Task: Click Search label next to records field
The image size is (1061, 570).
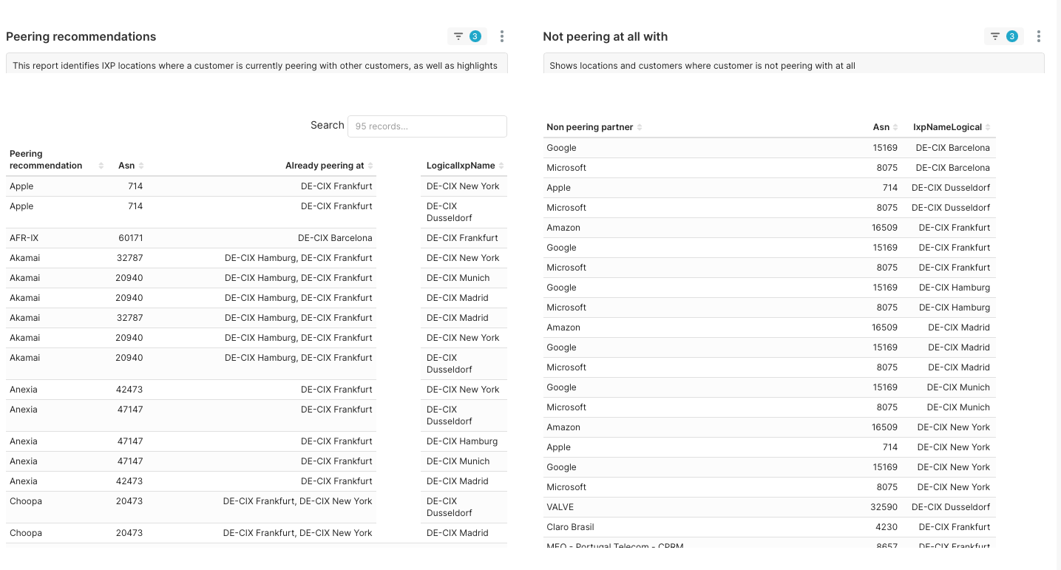Action: pos(328,125)
